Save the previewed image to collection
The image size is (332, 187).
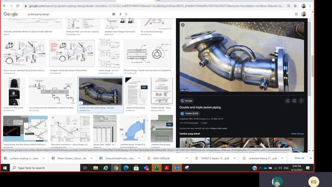pos(294,101)
